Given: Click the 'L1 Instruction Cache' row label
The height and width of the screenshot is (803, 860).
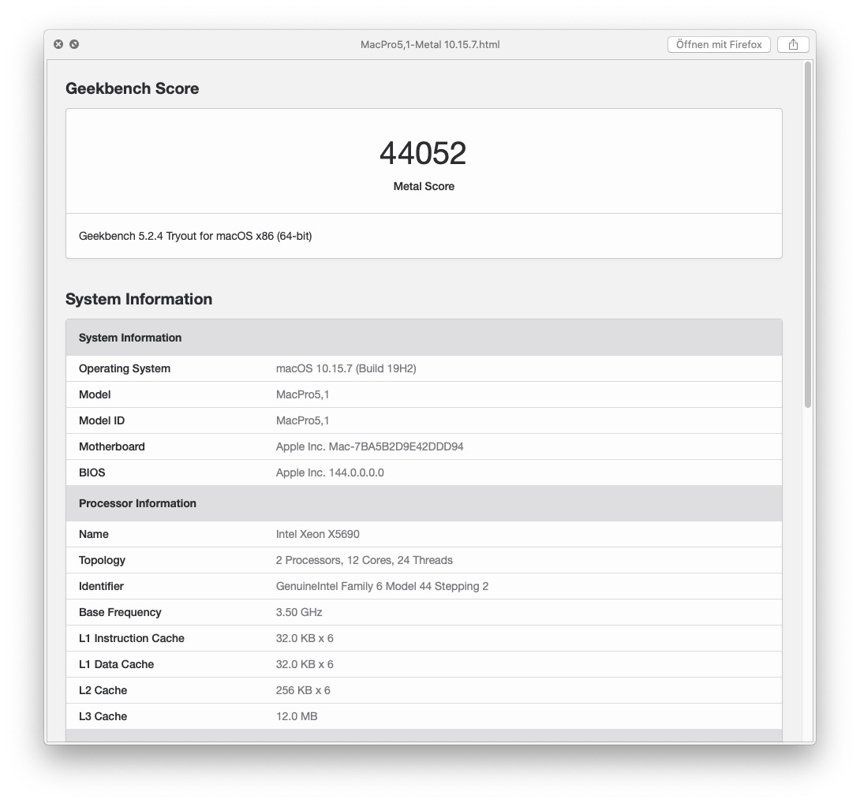Looking at the screenshot, I should 132,638.
